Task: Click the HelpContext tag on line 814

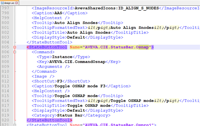Action: pos(51,91)
